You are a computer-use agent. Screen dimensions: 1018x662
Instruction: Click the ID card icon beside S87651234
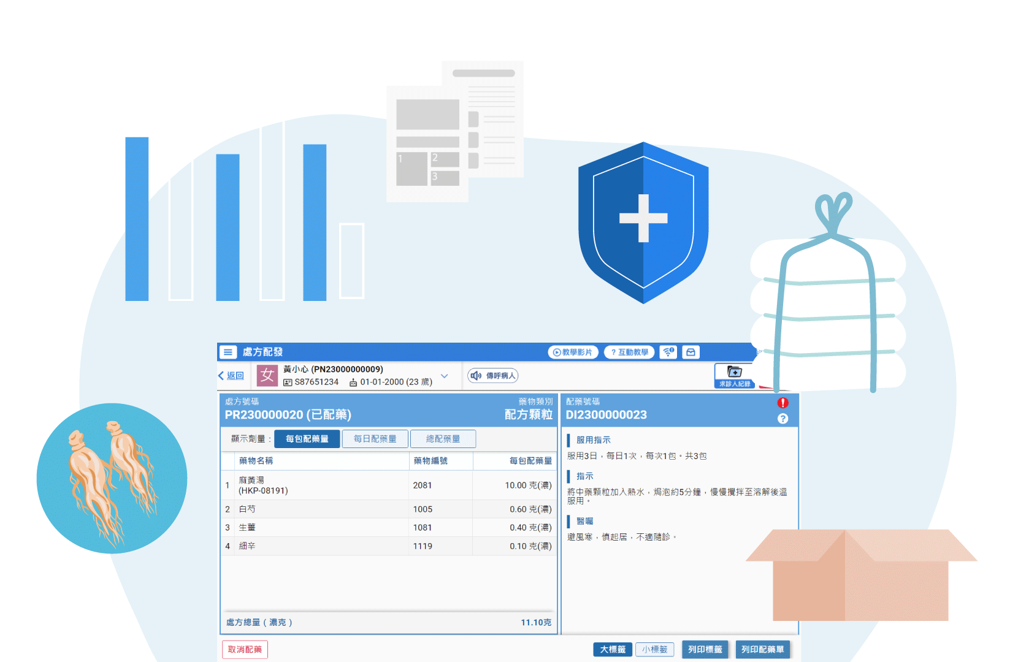click(x=288, y=382)
